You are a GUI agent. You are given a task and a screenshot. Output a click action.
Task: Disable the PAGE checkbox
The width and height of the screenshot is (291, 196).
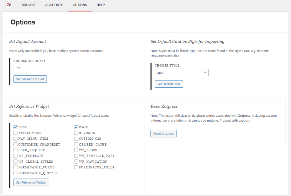(x=76, y=127)
